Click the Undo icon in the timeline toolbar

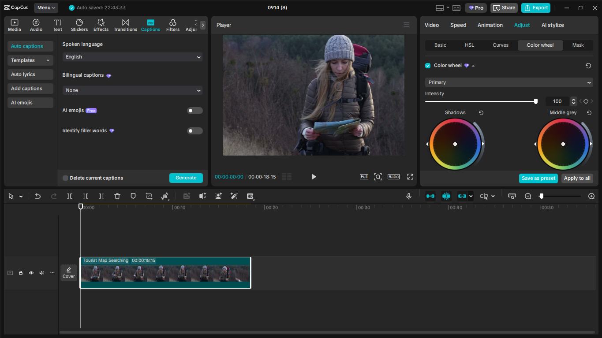37,196
